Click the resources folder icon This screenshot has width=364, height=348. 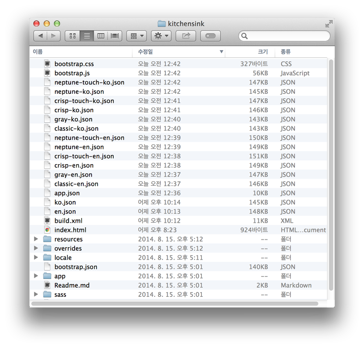pos(47,239)
